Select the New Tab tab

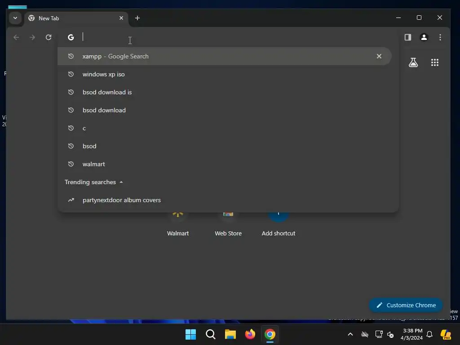pos(76,18)
